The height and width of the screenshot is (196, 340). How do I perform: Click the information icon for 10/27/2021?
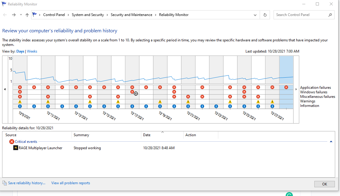[x=272, y=106]
